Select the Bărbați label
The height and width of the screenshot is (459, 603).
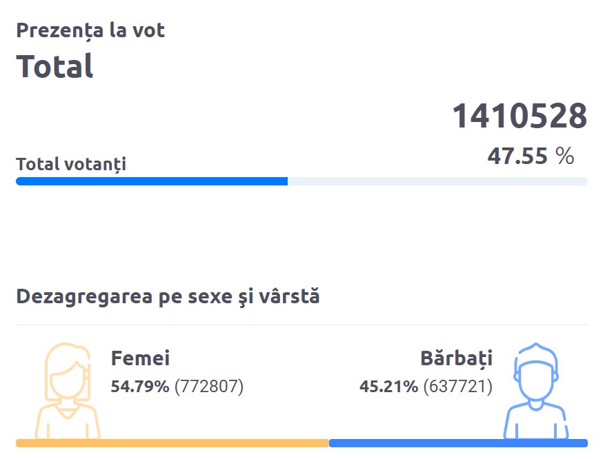(x=457, y=359)
